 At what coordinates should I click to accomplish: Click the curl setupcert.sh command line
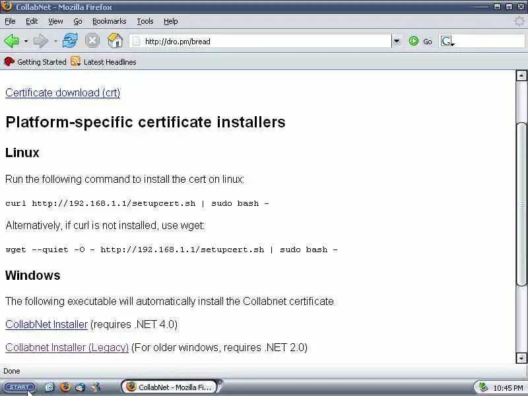[x=137, y=203]
